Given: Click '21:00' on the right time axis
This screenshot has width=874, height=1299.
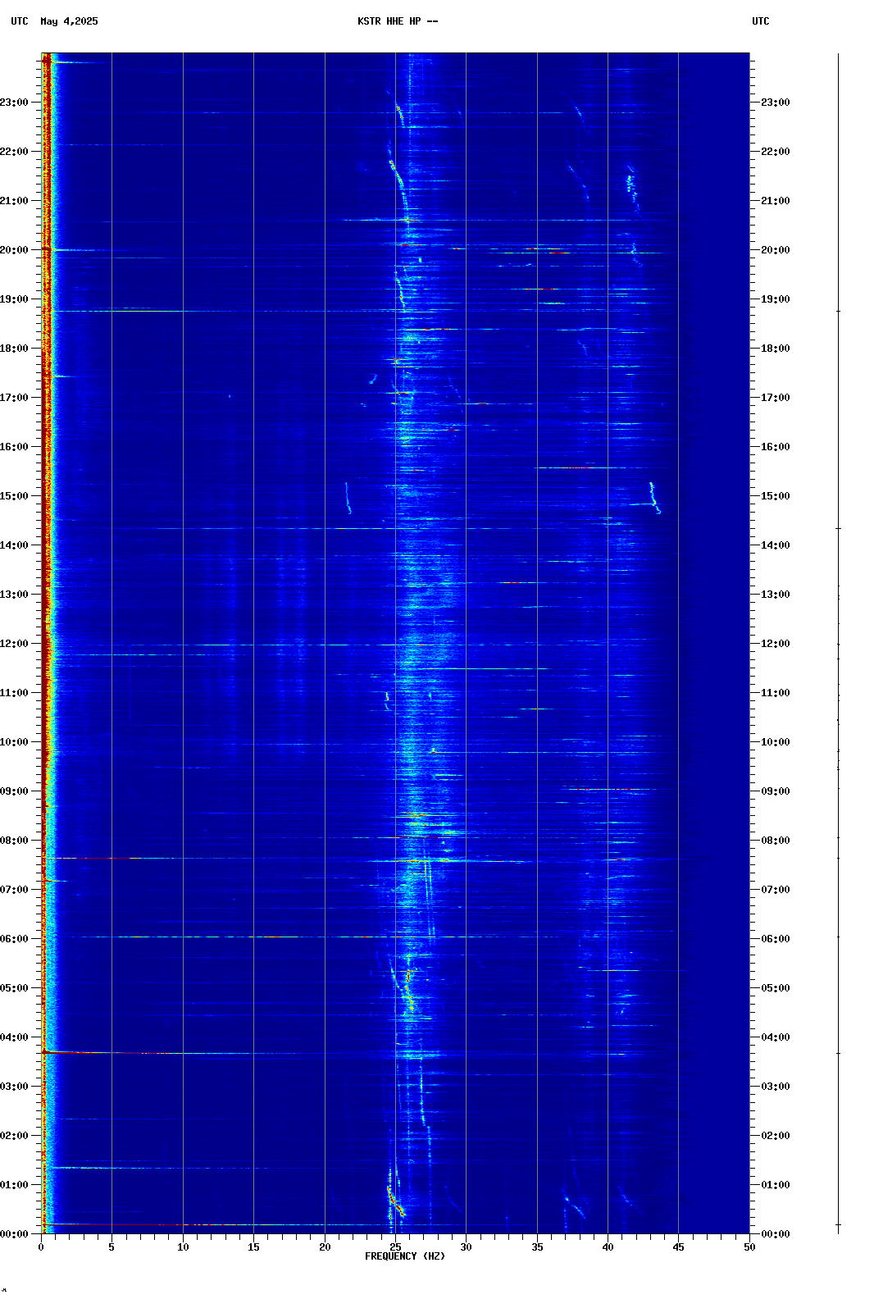Looking at the screenshot, I should (776, 201).
